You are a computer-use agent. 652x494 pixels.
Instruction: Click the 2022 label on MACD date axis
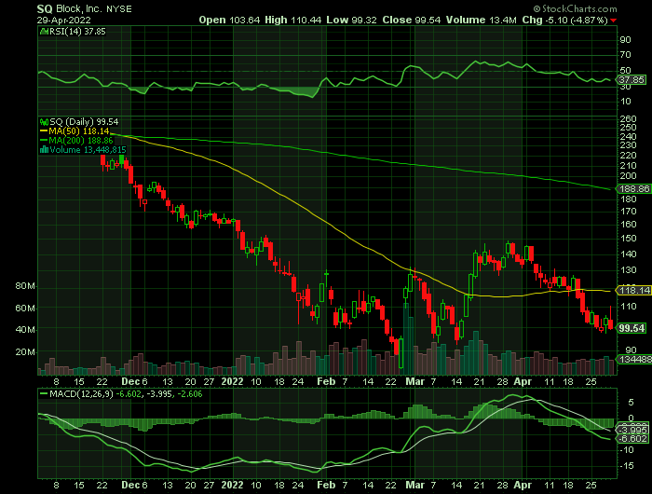point(232,486)
